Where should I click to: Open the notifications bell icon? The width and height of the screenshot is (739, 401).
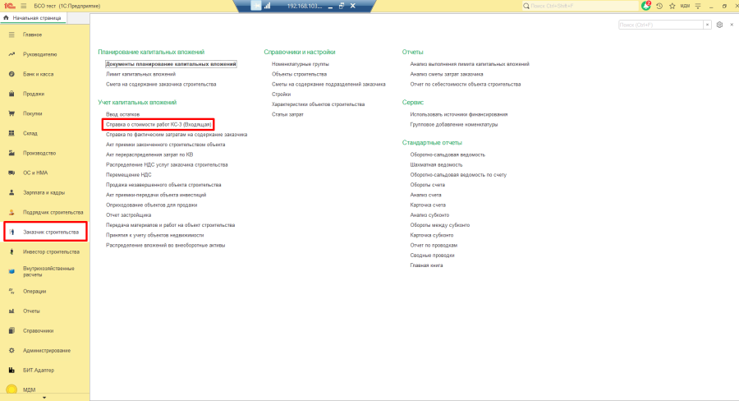coord(645,6)
